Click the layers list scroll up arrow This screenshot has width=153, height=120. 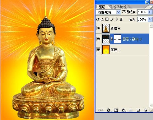pos(151,25)
